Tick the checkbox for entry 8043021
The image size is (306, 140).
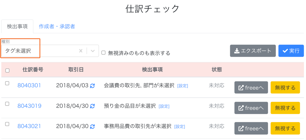(x=7, y=124)
